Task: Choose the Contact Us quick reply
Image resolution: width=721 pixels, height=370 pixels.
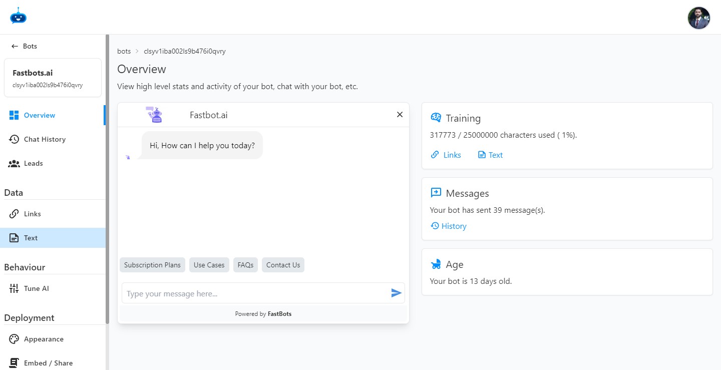Action: 283,265
